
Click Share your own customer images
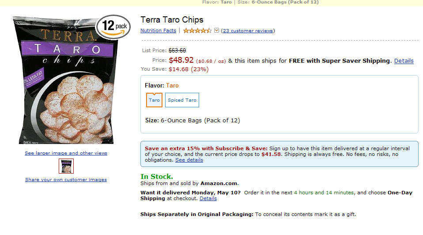66,180
